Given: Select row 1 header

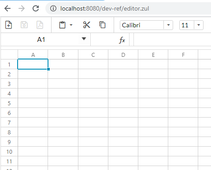Looking at the screenshot, I should click(x=9, y=64).
